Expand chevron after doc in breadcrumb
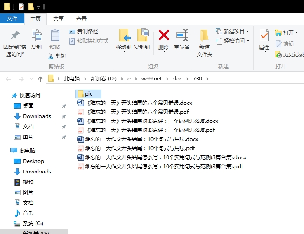Viewport: 304px width, 234px height. [x=187, y=79]
